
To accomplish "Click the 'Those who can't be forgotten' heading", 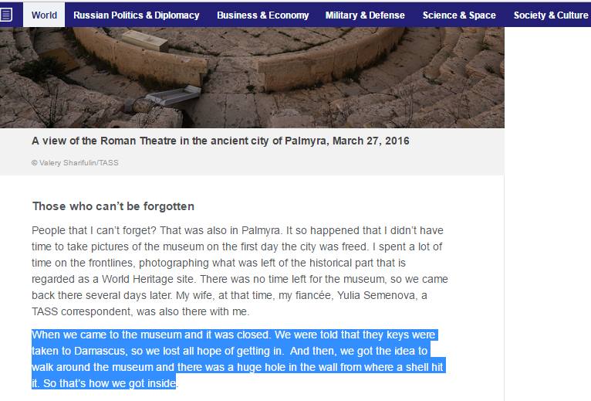I will click(x=113, y=206).
